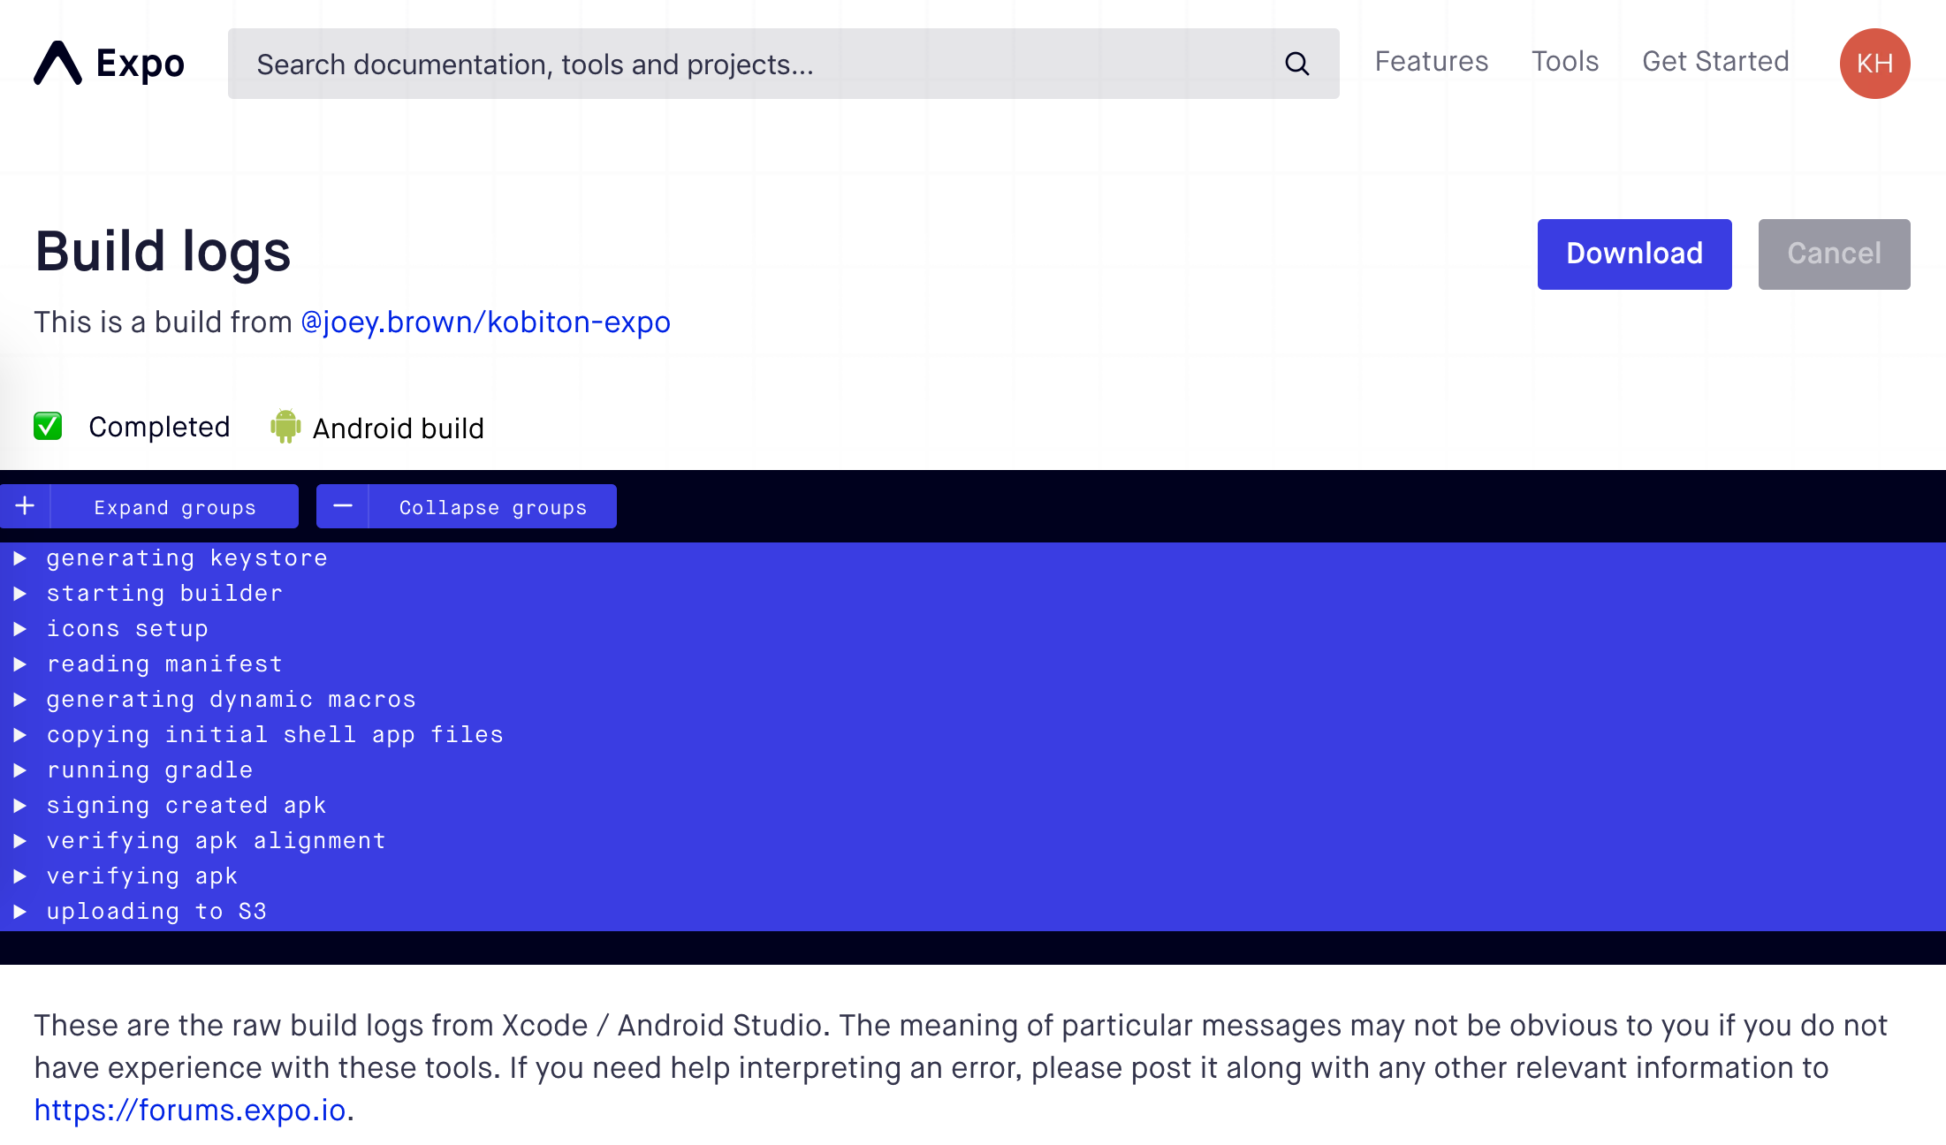Open the @joey.brown/kobiton-expo project link

(x=485, y=322)
